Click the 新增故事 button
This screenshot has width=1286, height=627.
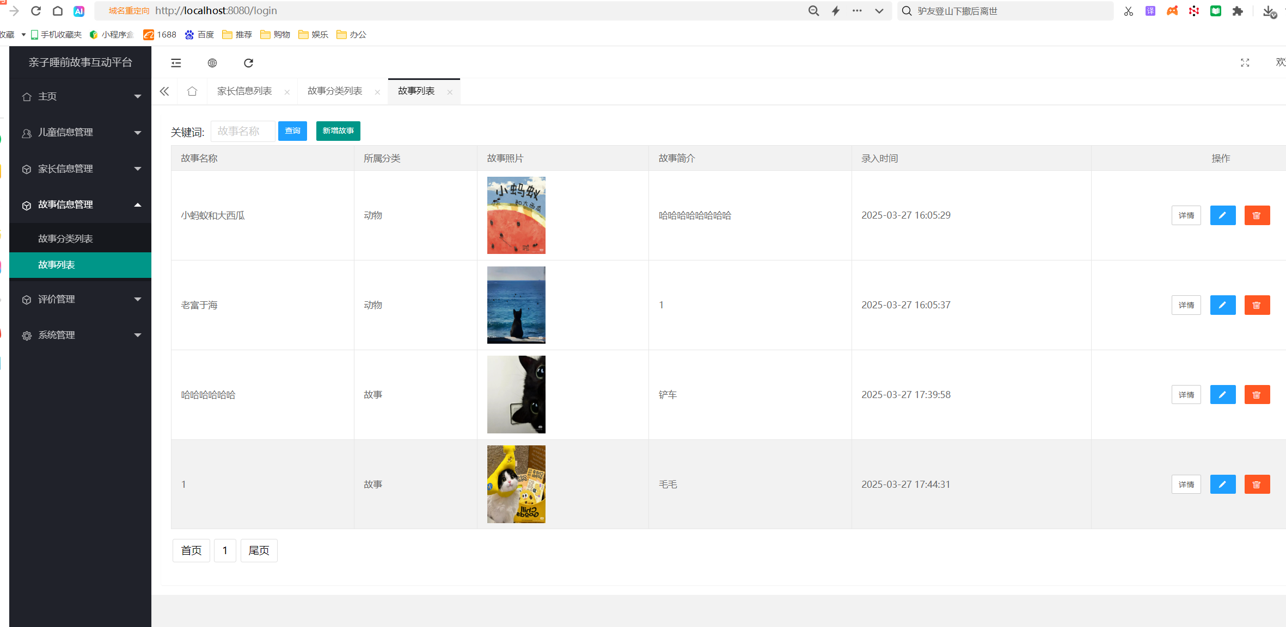[338, 131]
